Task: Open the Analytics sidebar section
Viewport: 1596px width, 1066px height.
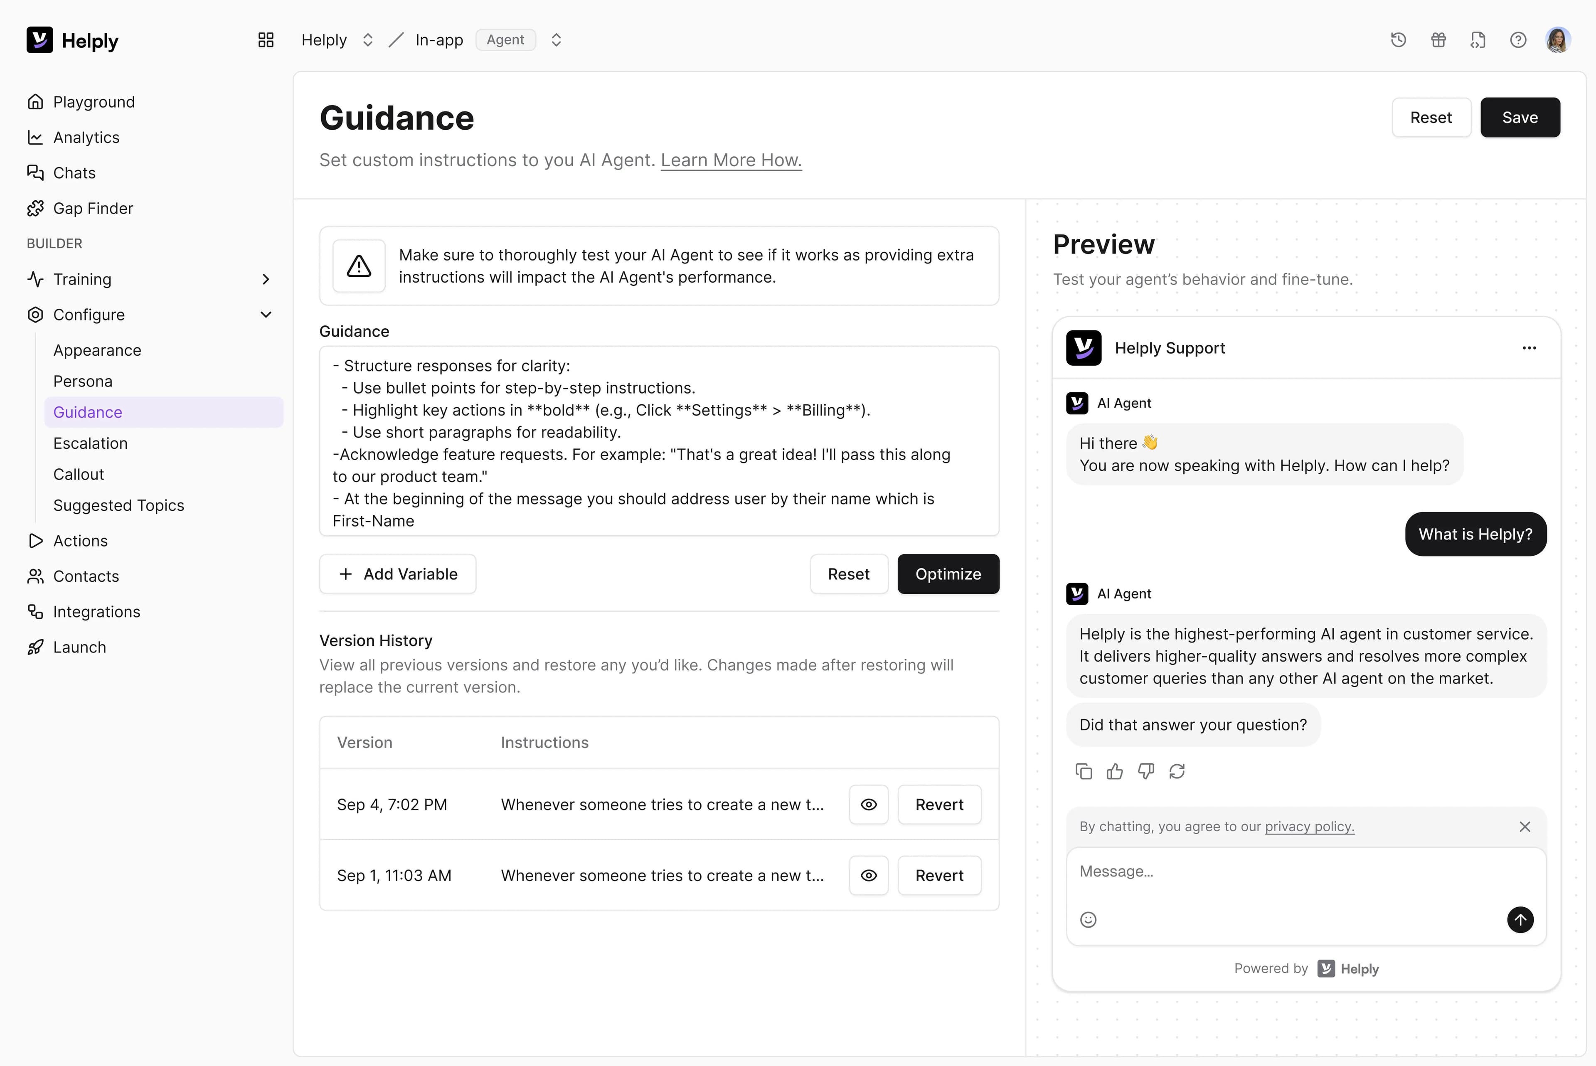Action: tap(86, 137)
